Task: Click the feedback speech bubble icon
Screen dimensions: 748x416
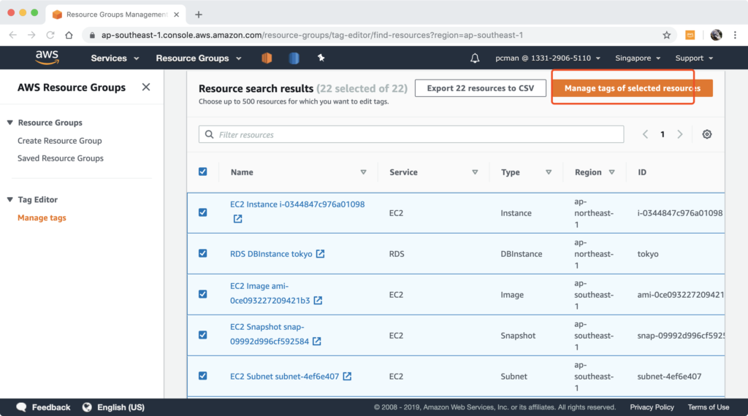Action: [x=21, y=407]
